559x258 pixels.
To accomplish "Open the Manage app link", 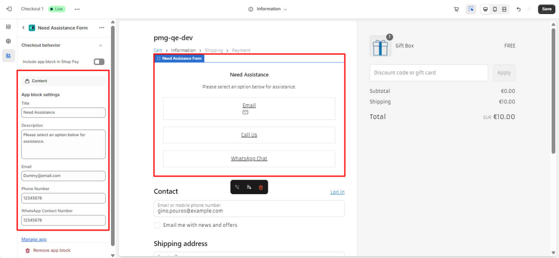I will pos(34,239).
